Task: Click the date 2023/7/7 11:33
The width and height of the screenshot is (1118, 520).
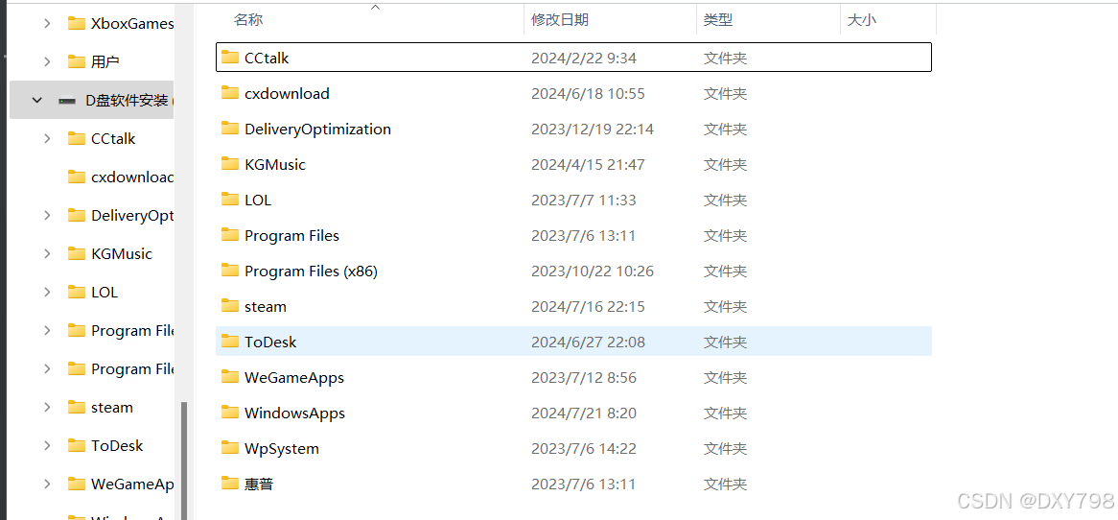Action: pos(584,201)
